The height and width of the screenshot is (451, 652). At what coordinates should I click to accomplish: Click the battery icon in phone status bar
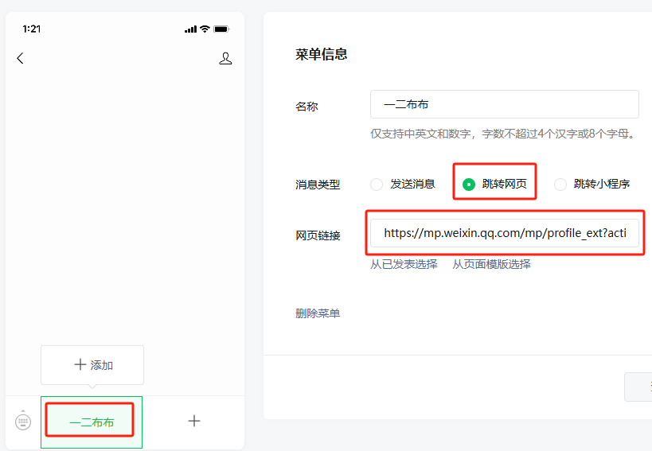(221, 29)
